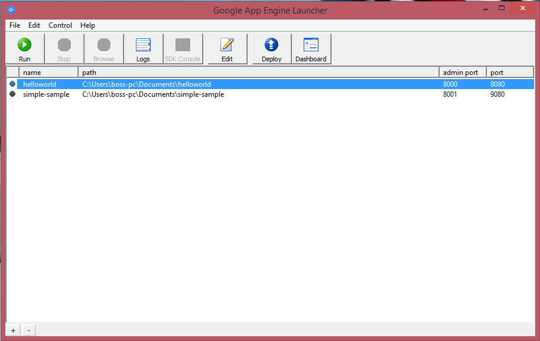Screen dimensions: 540x341
Task: Click the port column header
Action: tap(510, 72)
